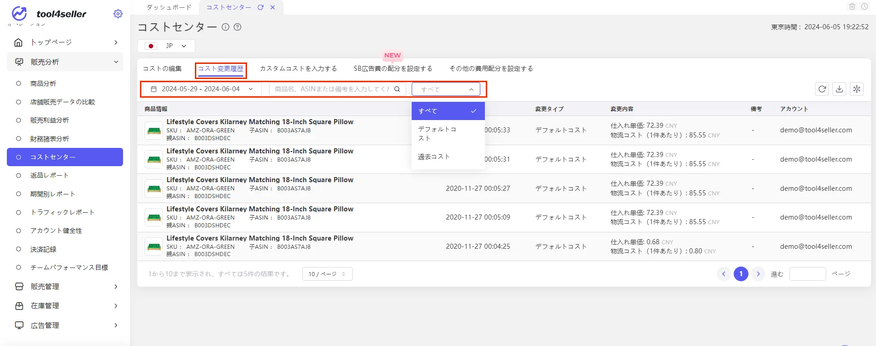The width and height of the screenshot is (876, 346).
Task: Open the 10 / ページ page size selector
Action: (x=328, y=274)
